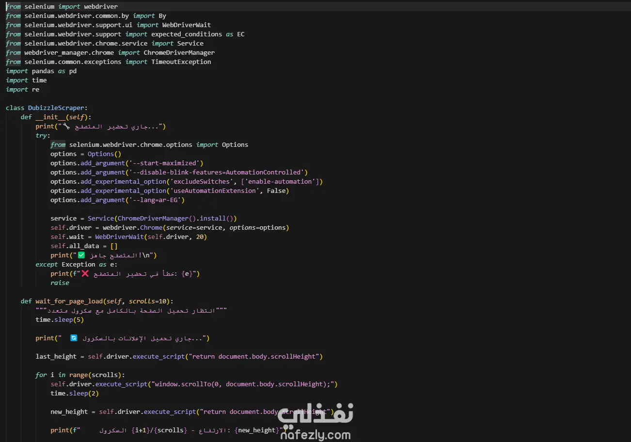Click the blue refresh emoji in the scroll message

(74, 337)
